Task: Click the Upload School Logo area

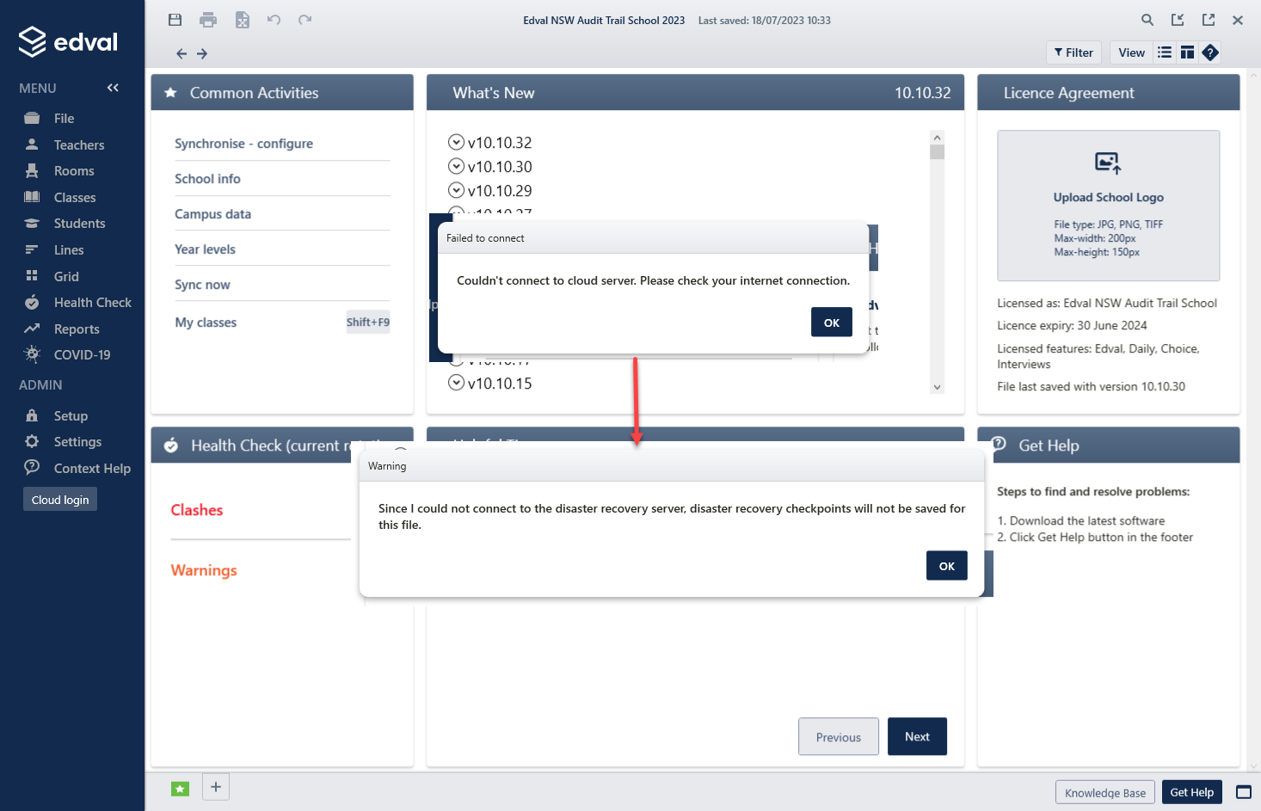Action: click(x=1108, y=206)
